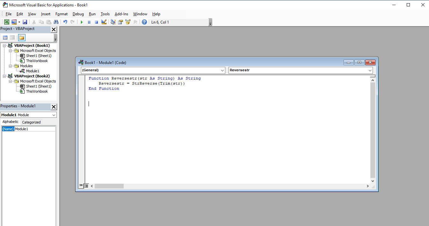The image size is (429, 226).
Task: Click the Copy icon in toolbar
Action: pos(41,22)
